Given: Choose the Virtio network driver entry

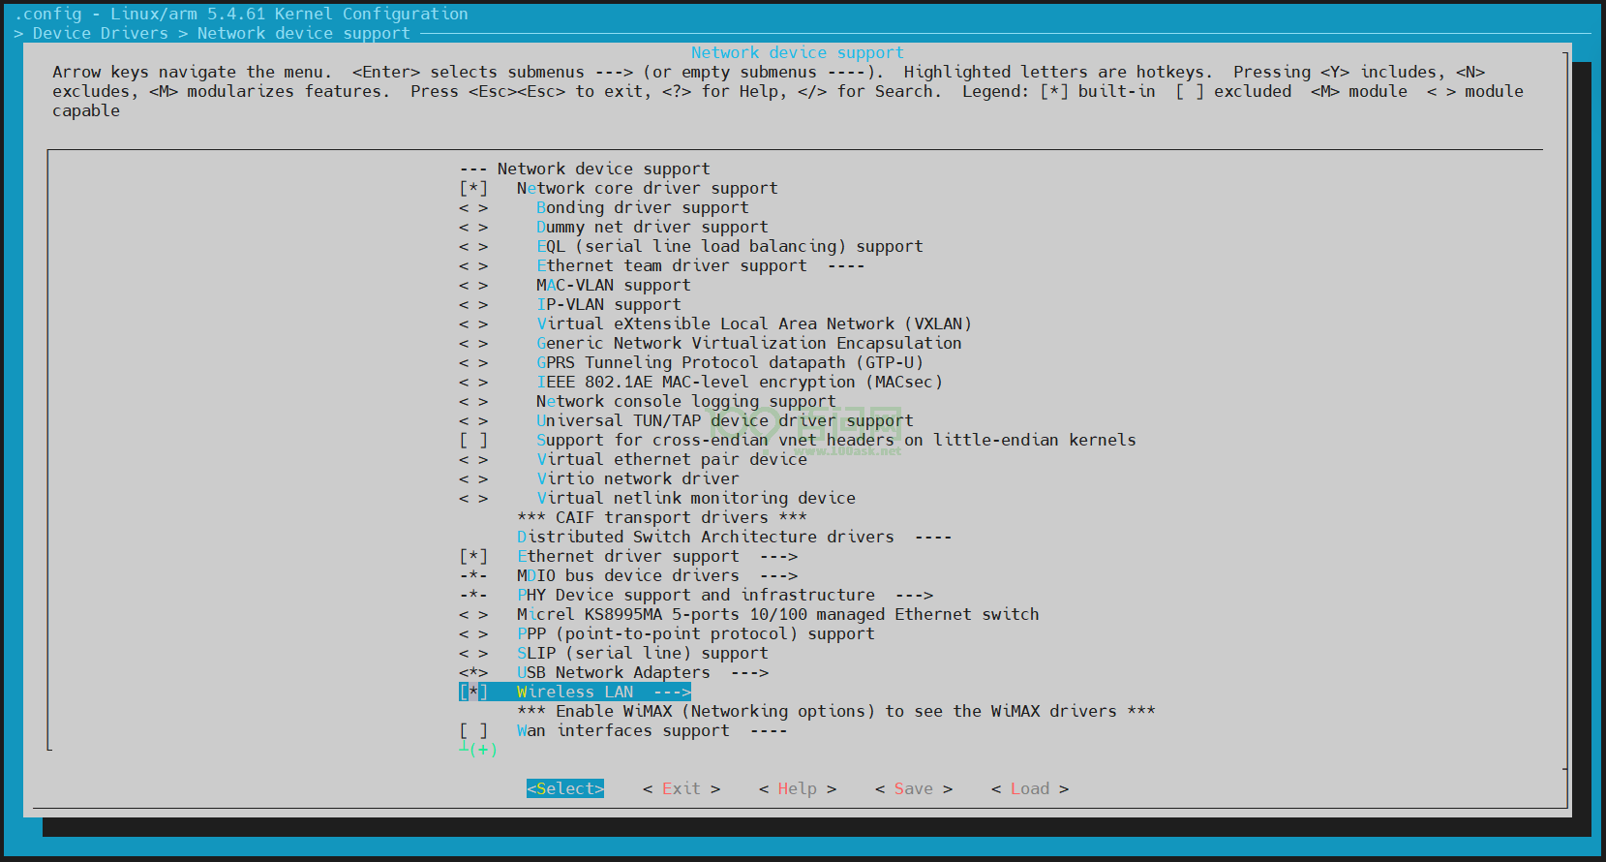Looking at the screenshot, I should (637, 479).
